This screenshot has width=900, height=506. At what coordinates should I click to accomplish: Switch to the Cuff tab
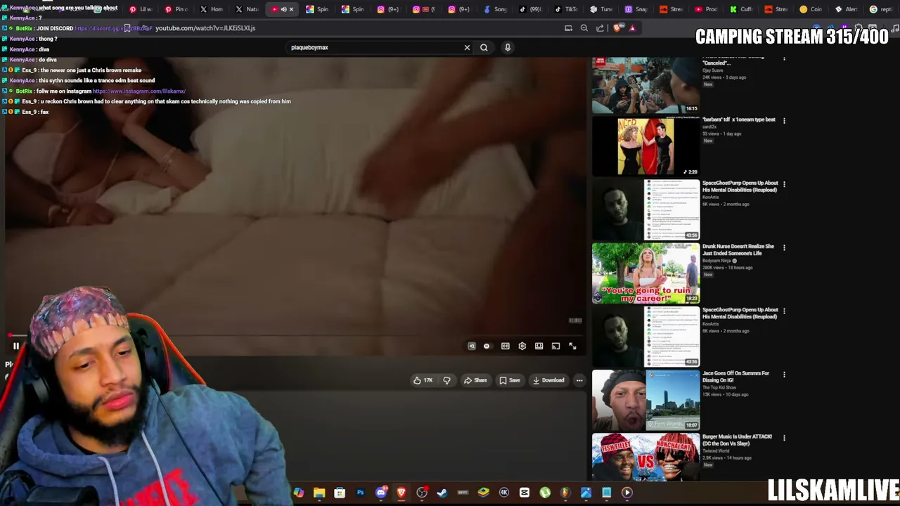tap(742, 9)
